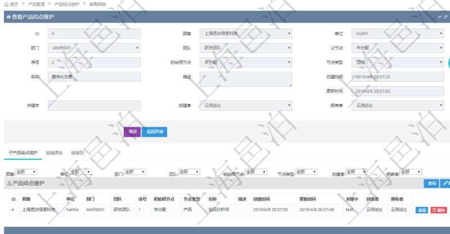The image size is (450, 234).
Task: Collapse the panel with the header chevron
Action: [439, 17]
